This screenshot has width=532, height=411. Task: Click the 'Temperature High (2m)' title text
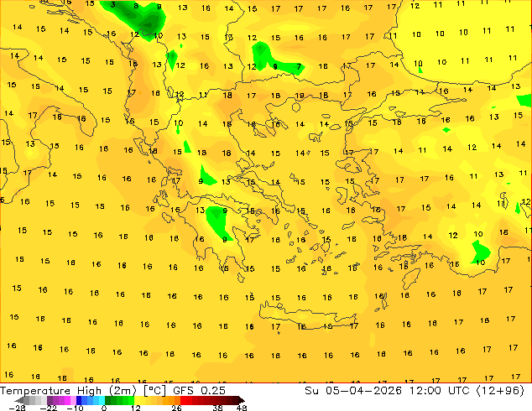tap(68, 391)
